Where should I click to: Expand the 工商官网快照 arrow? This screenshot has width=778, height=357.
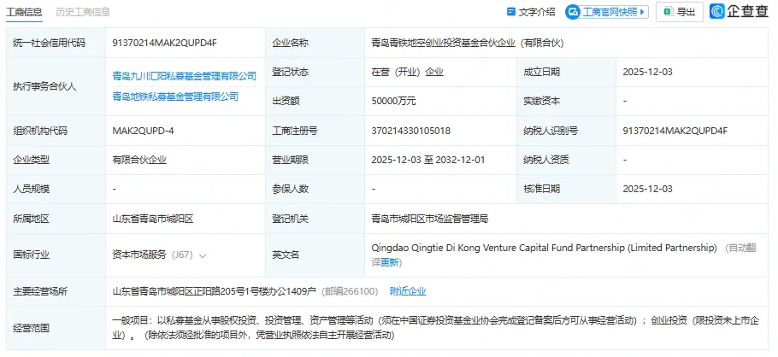tap(643, 12)
